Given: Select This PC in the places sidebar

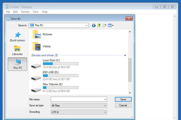Looking at the screenshot, I should (18, 64).
